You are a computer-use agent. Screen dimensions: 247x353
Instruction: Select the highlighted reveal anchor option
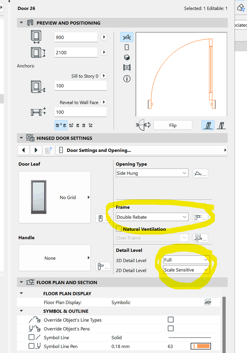pyautogui.click(x=61, y=125)
